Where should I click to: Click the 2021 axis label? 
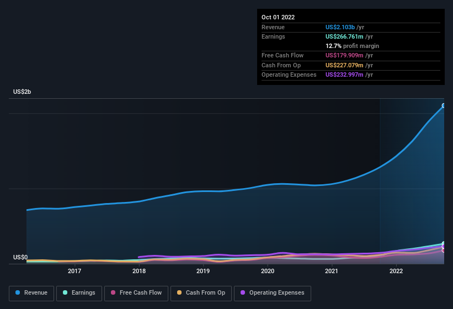click(332, 271)
